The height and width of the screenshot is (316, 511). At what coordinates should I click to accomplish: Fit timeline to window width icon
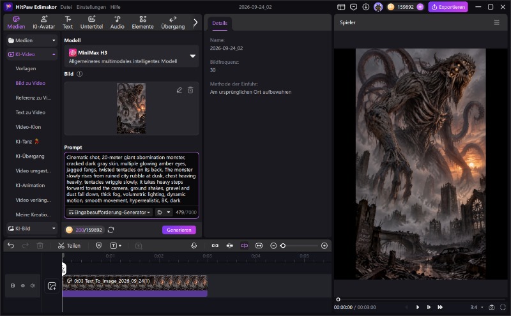(x=259, y=246)
